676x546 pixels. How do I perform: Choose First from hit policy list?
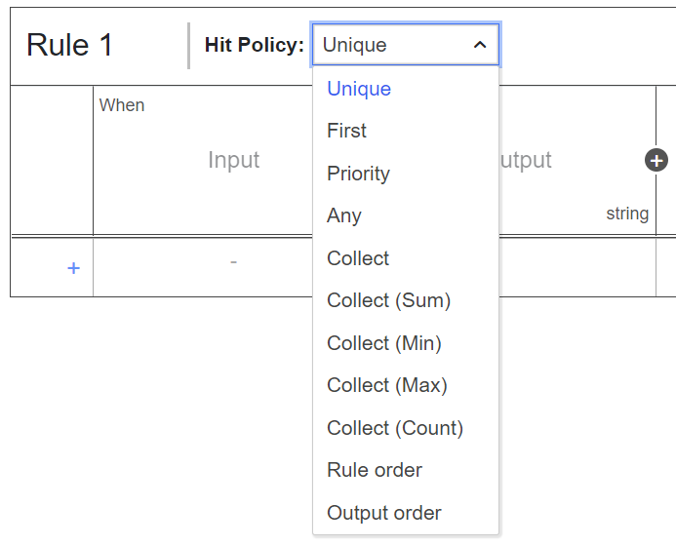point(346,131)
